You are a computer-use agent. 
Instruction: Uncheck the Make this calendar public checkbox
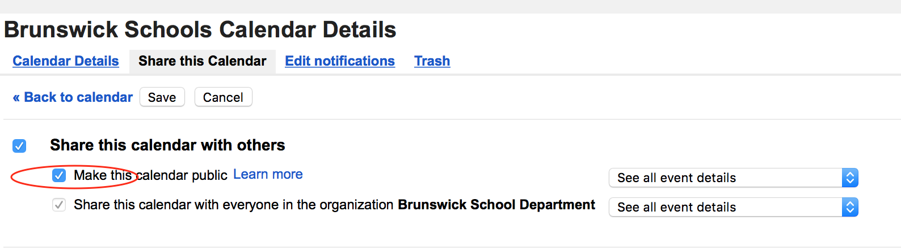(59, 175)
